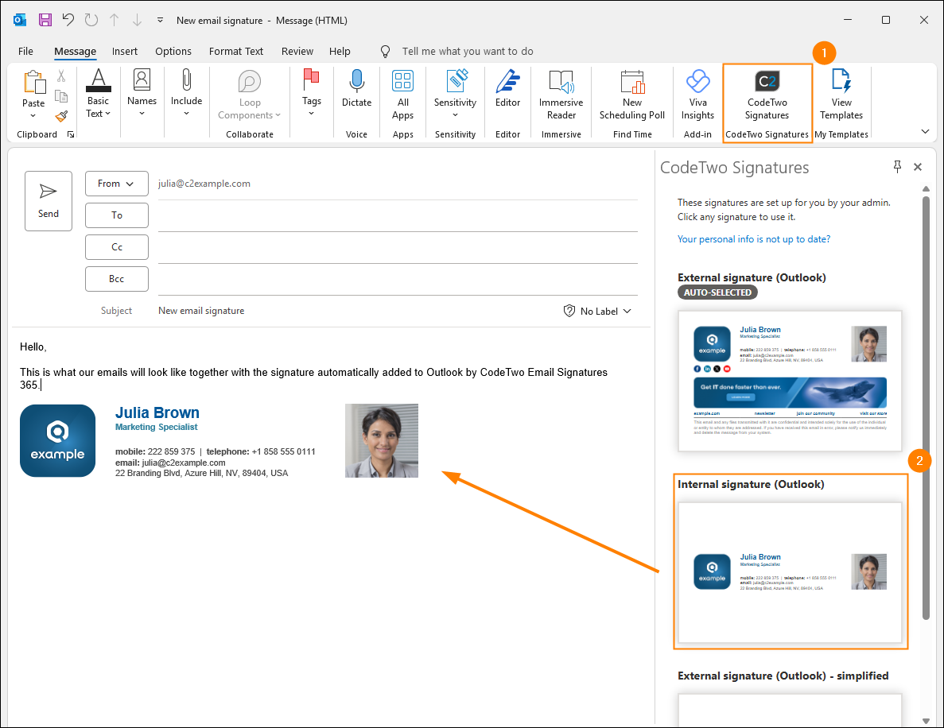Click the pane scroll down arrow
The width and height of the screenshot is (944, 728).
pyautogui.click(x=926, y=721)
